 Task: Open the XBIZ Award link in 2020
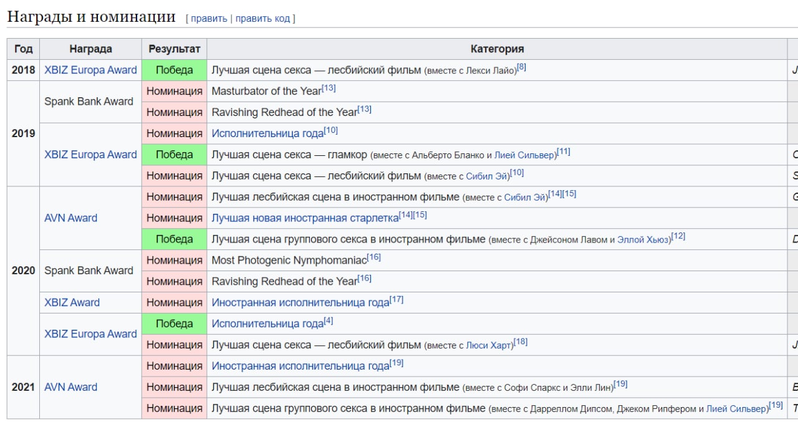[72, 302]
